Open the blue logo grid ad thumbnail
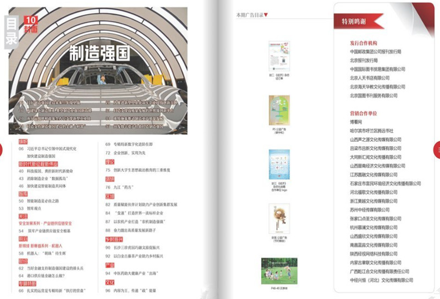This screenshot has height=299, width=440. click(x=279, y=164)
